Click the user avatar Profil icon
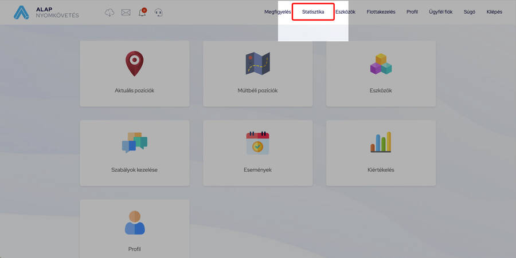The image size is (516, 258). pos(135,223)
